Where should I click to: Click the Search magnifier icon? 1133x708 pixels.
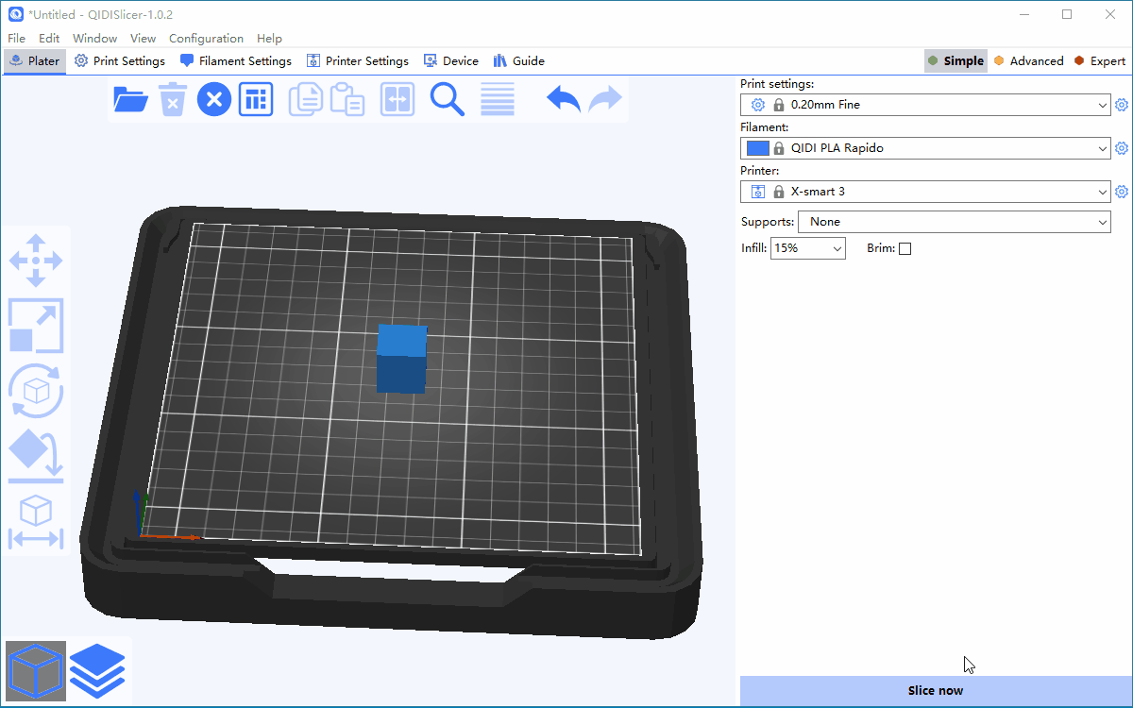448,99
